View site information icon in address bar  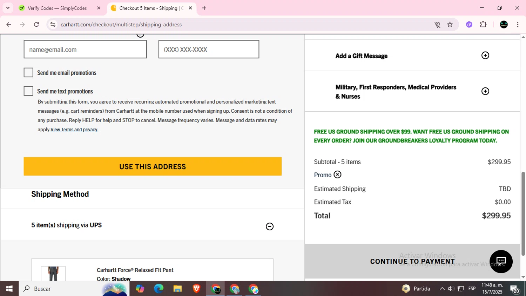[x=53, y=25]
